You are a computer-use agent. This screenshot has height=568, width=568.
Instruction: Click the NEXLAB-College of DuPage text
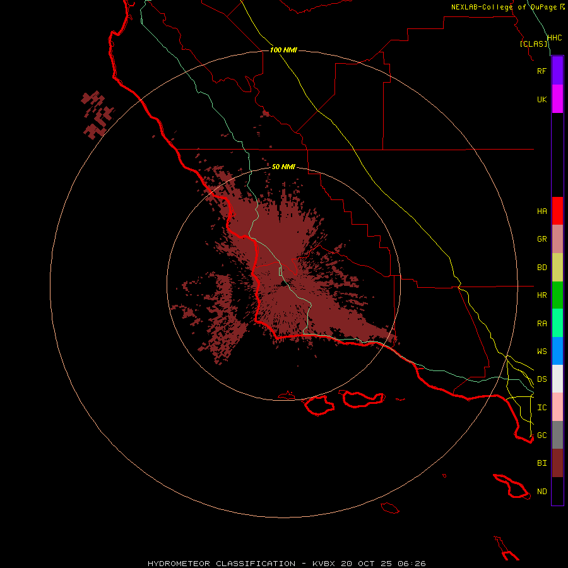(504, 7)
